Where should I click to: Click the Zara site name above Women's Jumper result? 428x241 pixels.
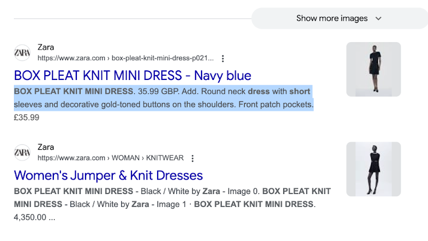pyautogui.click(x=45, y=147)
